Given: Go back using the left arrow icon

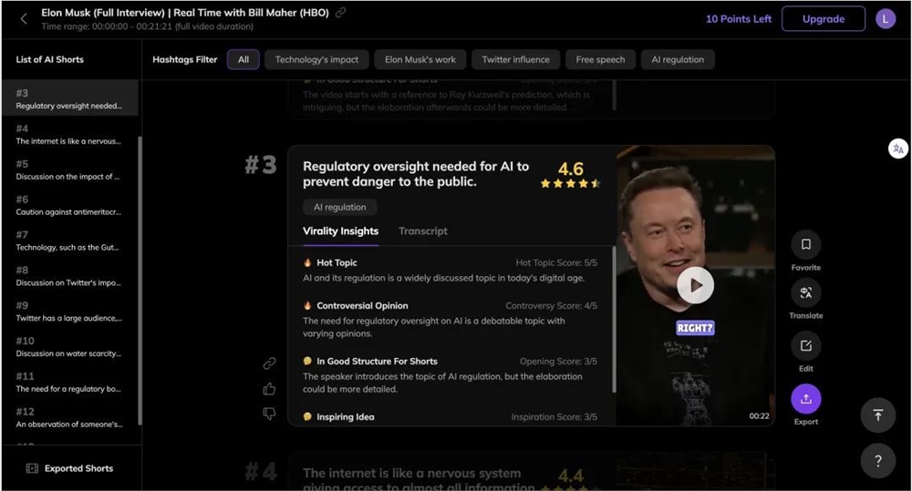Looking at the screenshot, I should tap(24, 19).
